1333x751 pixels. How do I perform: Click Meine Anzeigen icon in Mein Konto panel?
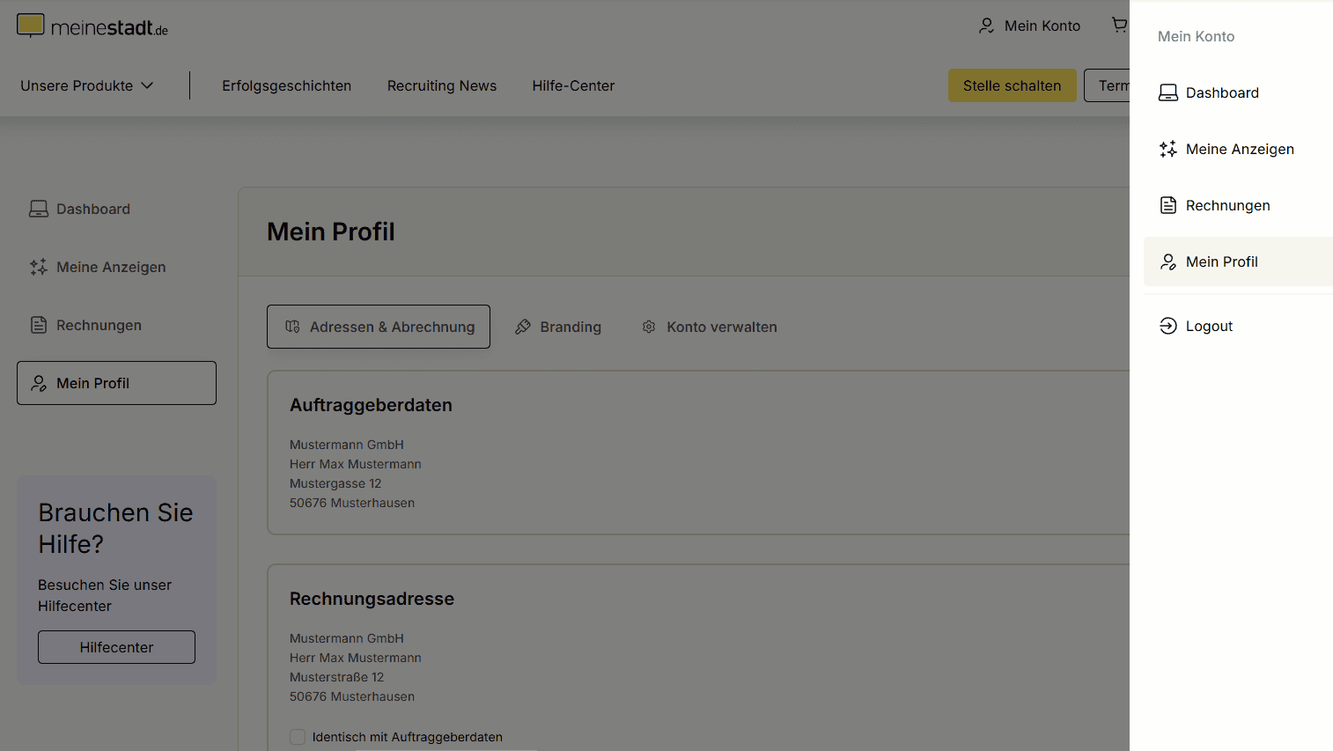tap(1168, 149)
